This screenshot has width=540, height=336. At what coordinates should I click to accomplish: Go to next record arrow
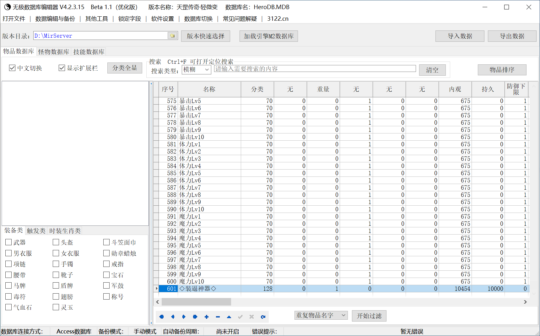184,317
